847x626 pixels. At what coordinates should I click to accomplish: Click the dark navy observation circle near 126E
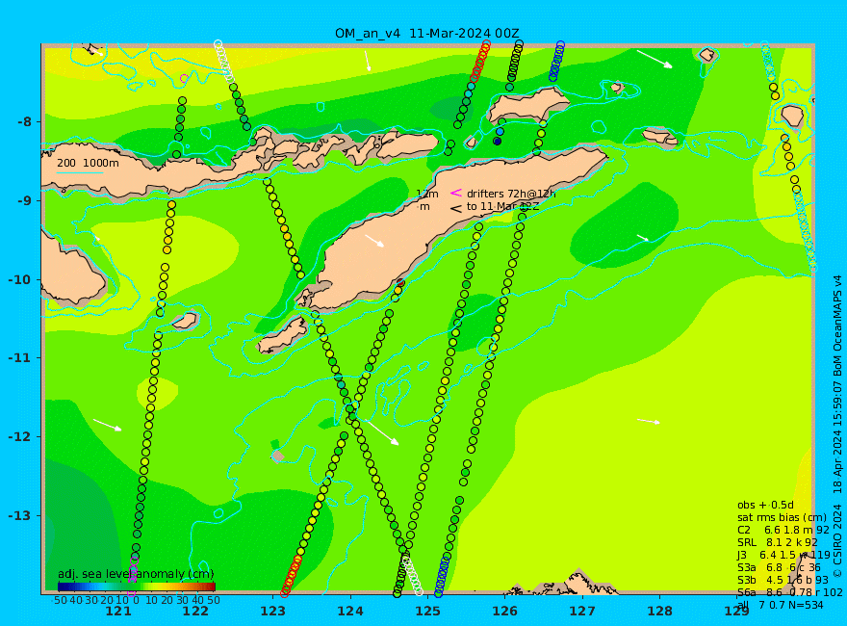(497, 142)
